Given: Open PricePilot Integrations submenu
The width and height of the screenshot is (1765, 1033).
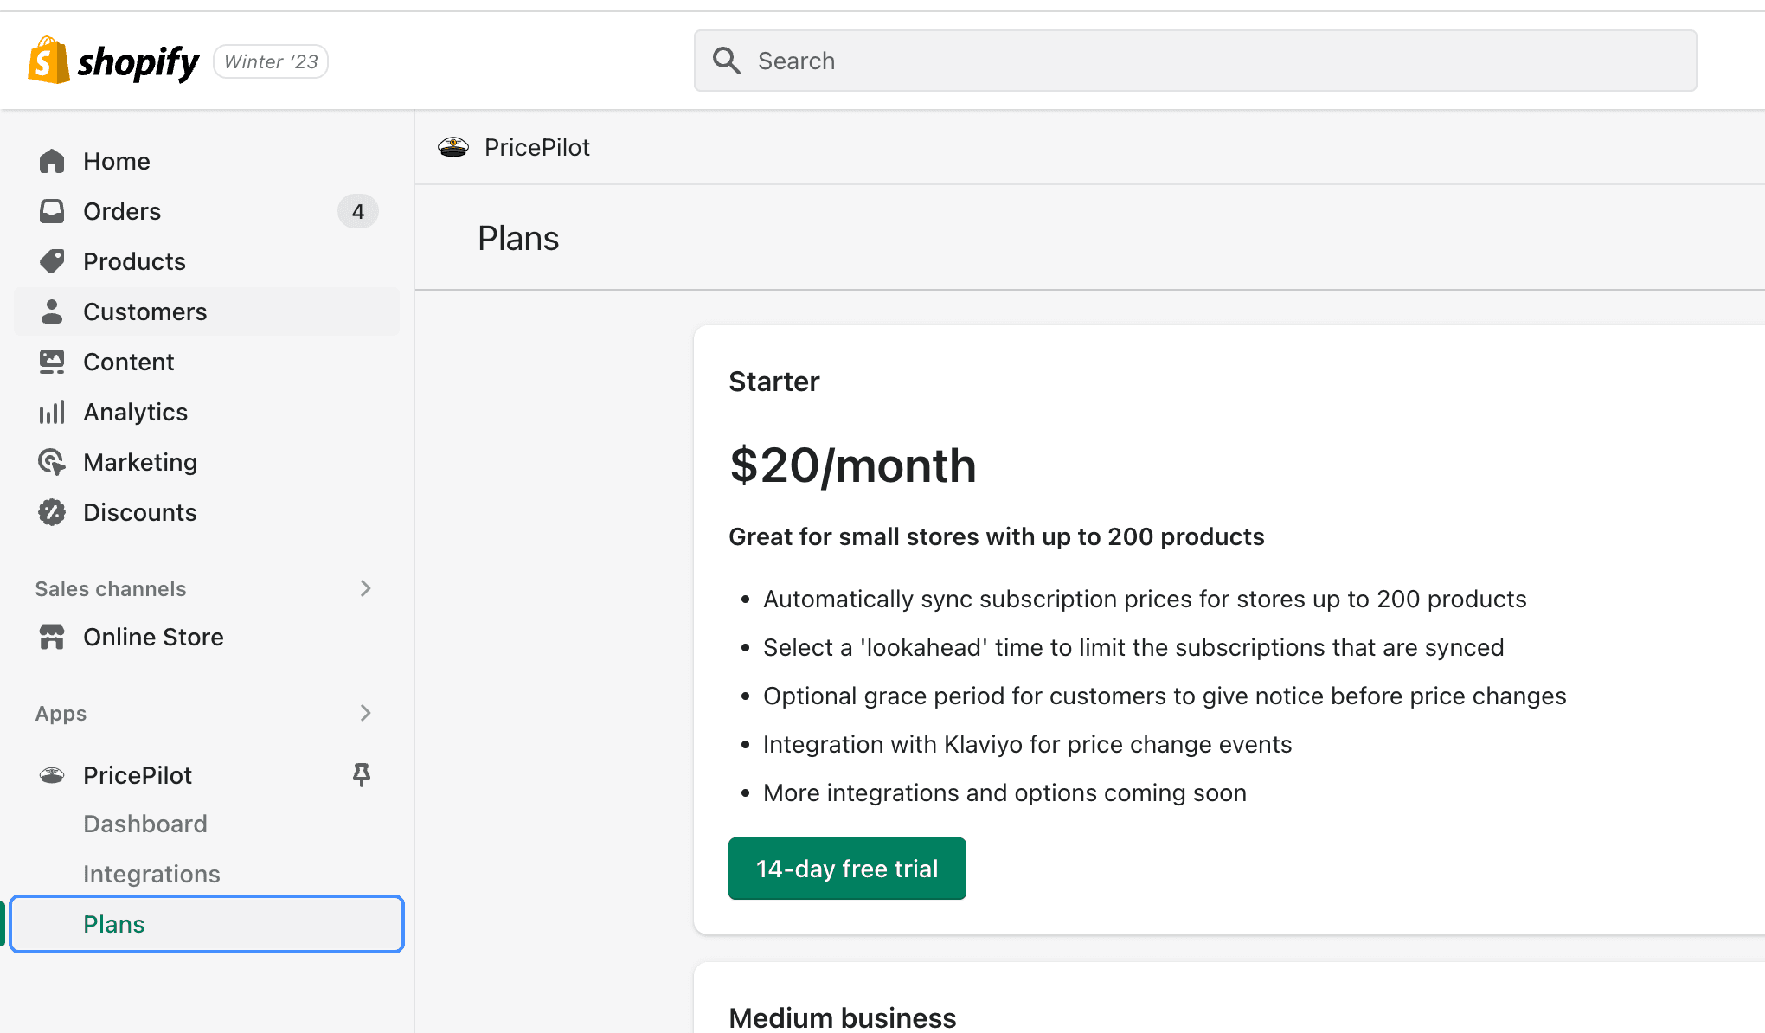Looking at the screenshot, I should click(x=151, y=874).
